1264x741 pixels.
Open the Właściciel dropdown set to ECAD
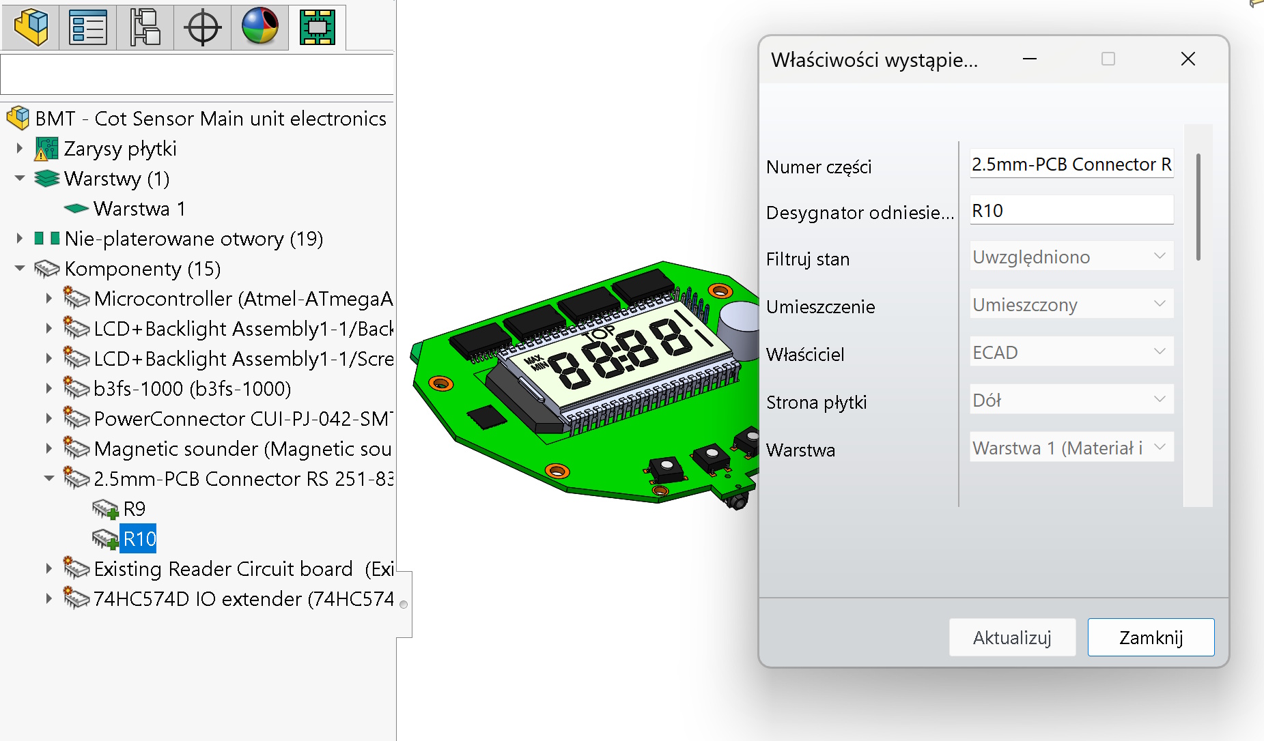[x=1071, y=352]
